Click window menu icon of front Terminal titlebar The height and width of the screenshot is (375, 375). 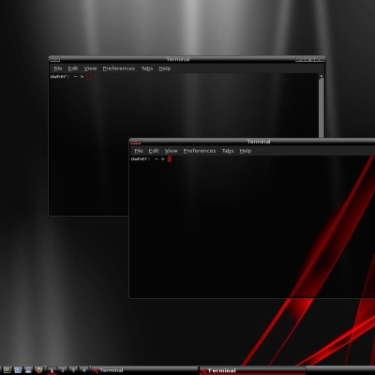tap(136, 142)
